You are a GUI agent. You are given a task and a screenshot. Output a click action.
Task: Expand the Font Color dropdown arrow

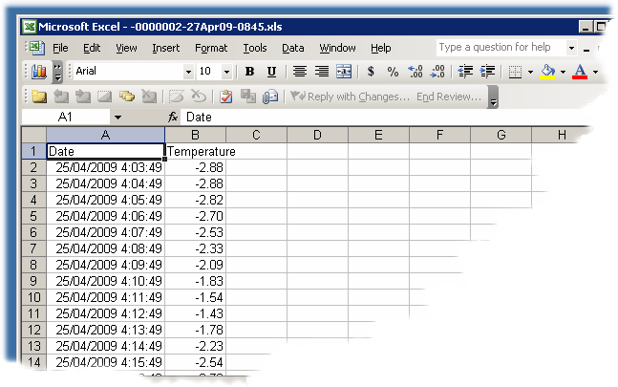click(x=595, y=72)
